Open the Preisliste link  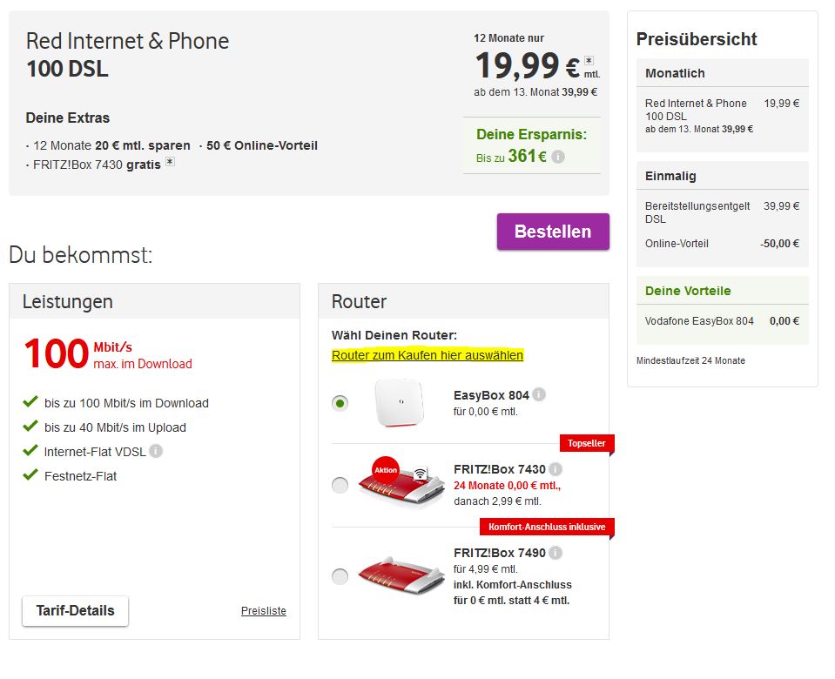pos(263,611)
